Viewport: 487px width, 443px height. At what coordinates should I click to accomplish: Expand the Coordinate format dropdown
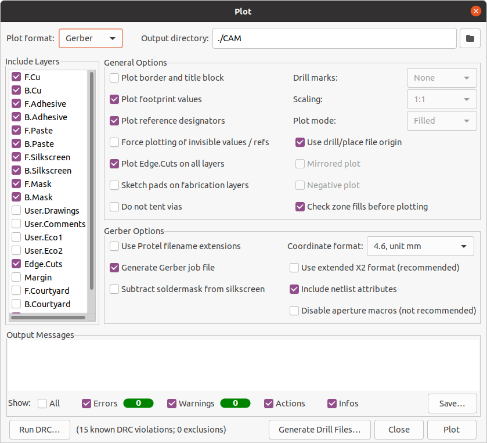tap(420, 246)
